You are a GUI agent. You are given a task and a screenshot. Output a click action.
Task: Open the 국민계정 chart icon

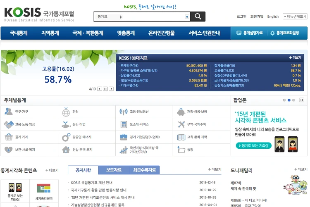click(124, 150)
